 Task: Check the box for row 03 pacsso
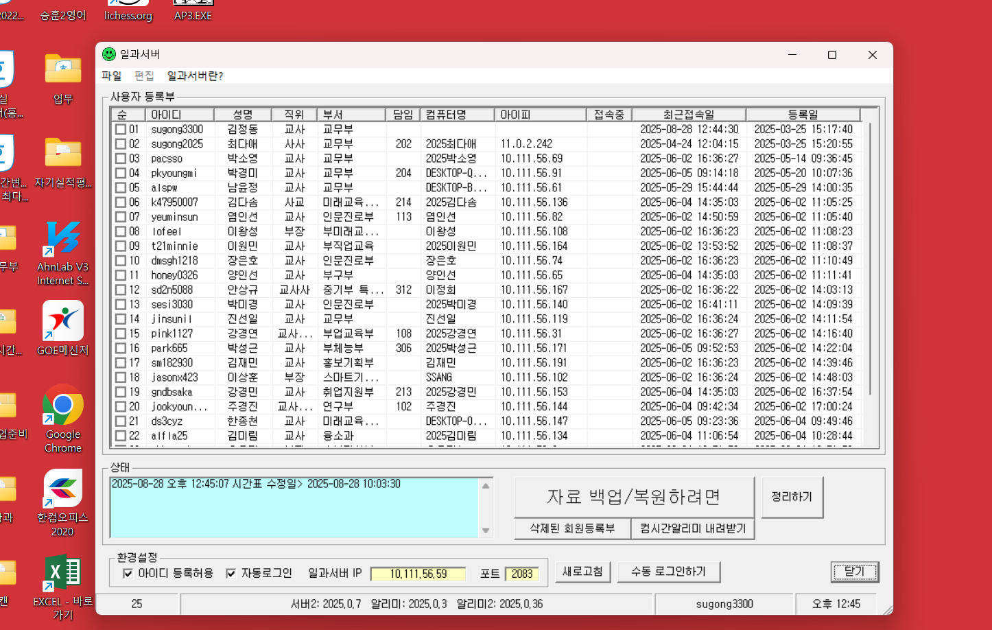click(x=121, y=159)
